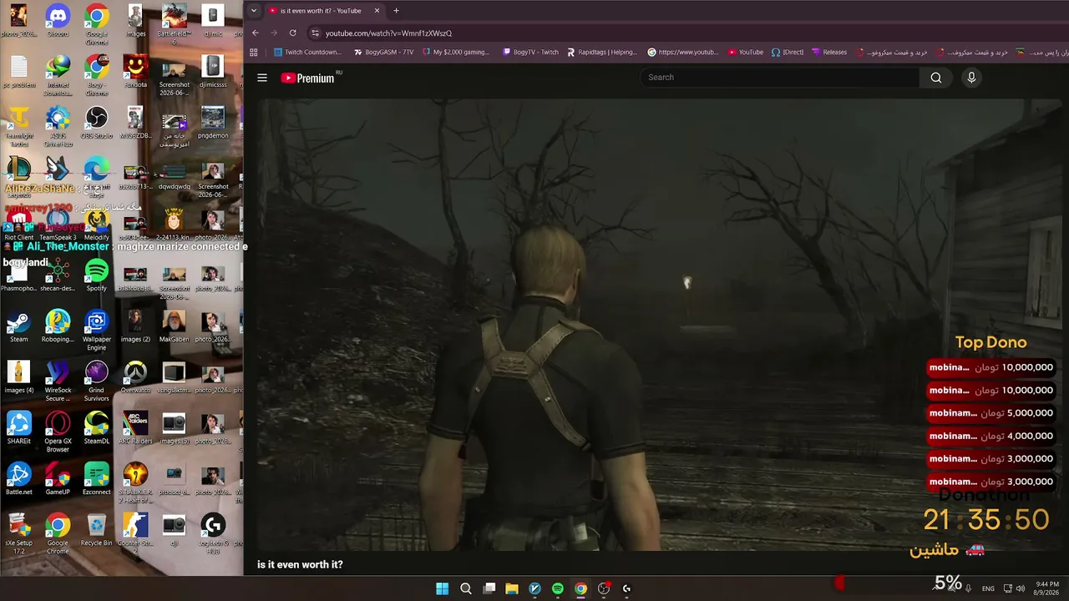Open the [Direct] bookmark

click(788, 52)
